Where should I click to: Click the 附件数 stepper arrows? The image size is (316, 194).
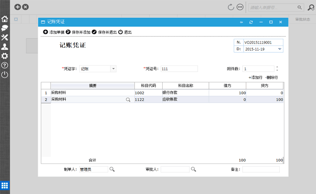click(277, 69)
